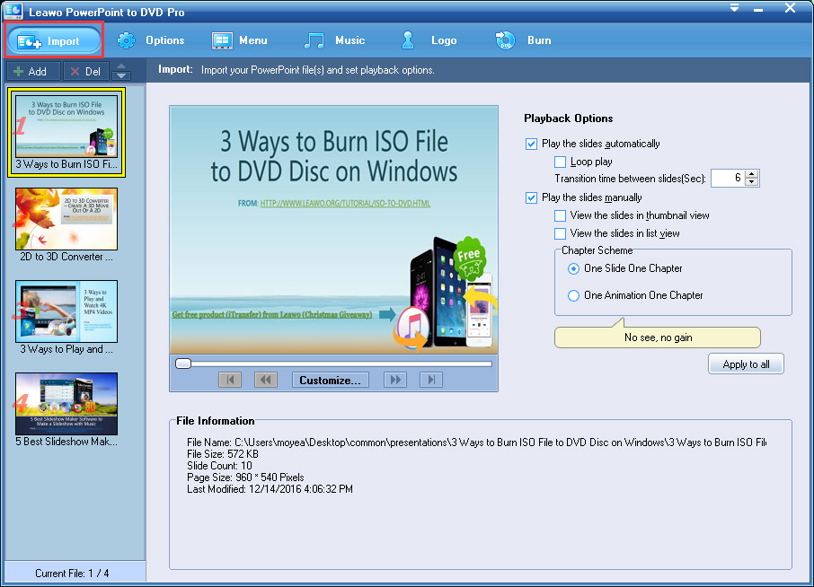This screenshot has height=587, width=814.
Task: Jump to the first slide in preview
Action: pos(230,380)
